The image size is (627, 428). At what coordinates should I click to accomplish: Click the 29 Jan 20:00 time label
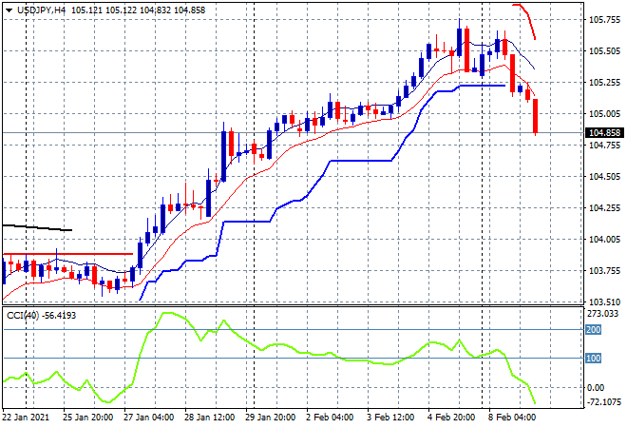pyautogui.click(x=270, y=418)
